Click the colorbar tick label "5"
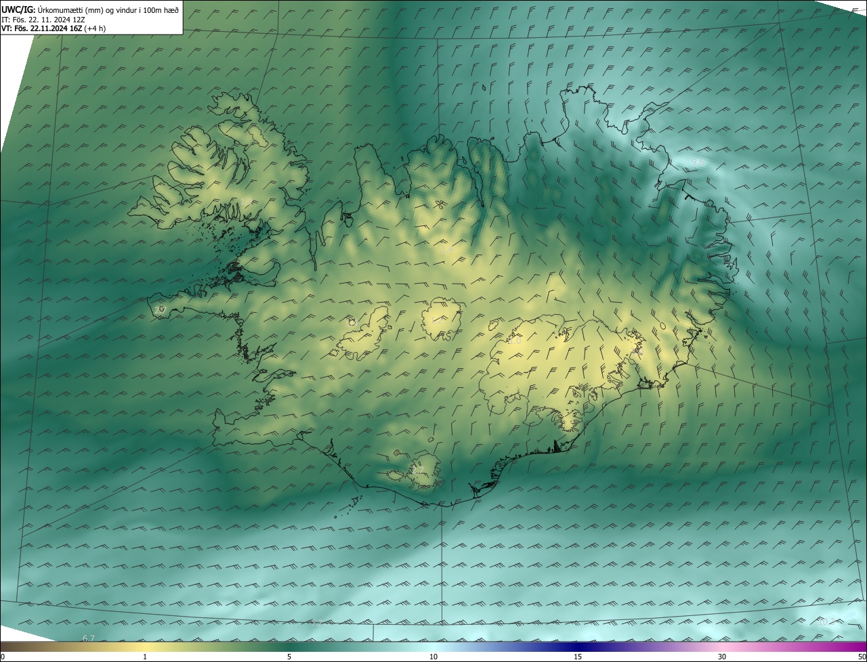867x662 pixels. point(289,657)
